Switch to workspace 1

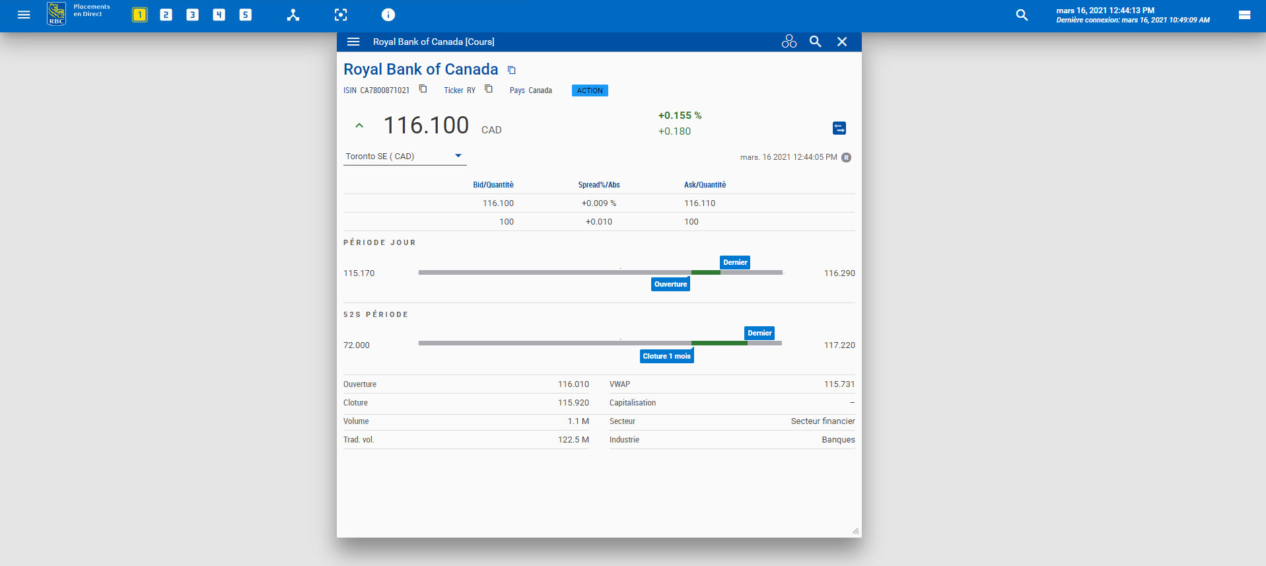click(139, 15)
